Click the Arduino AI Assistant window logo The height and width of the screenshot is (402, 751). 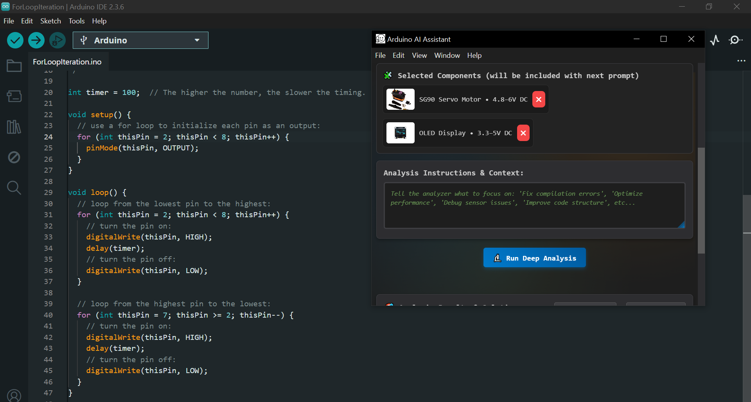tap(380, 39)
